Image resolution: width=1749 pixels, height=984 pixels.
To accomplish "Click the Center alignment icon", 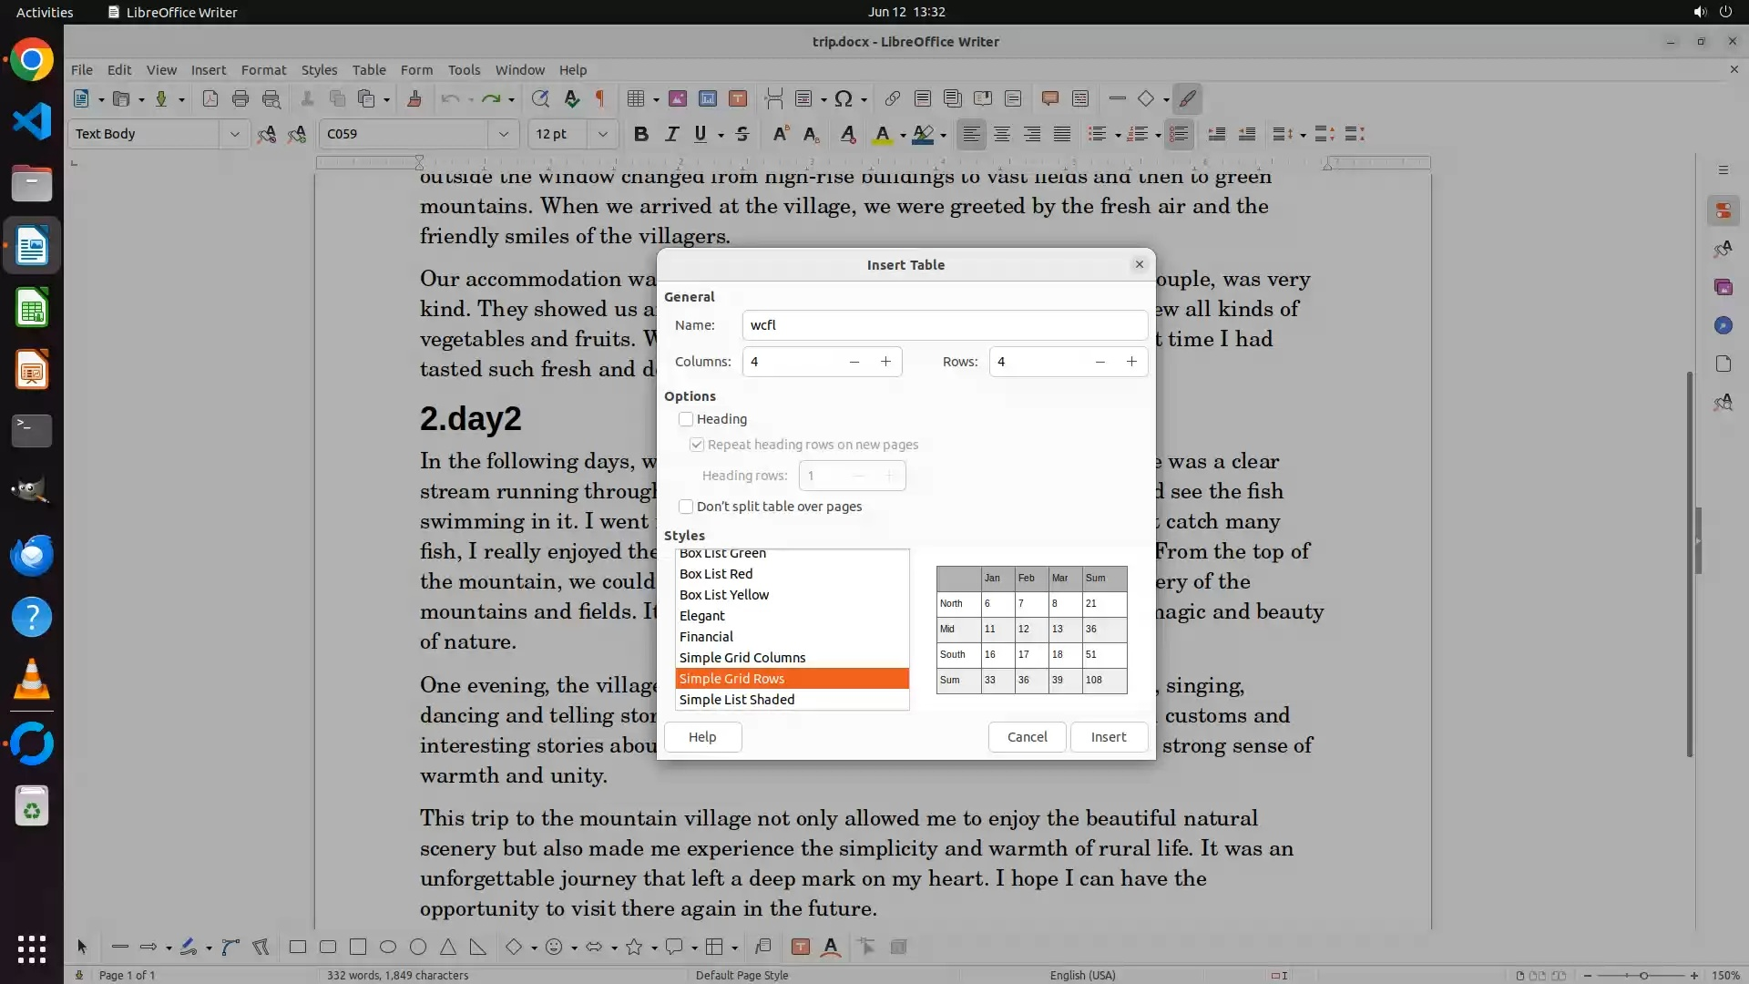I will (1001, 134).
